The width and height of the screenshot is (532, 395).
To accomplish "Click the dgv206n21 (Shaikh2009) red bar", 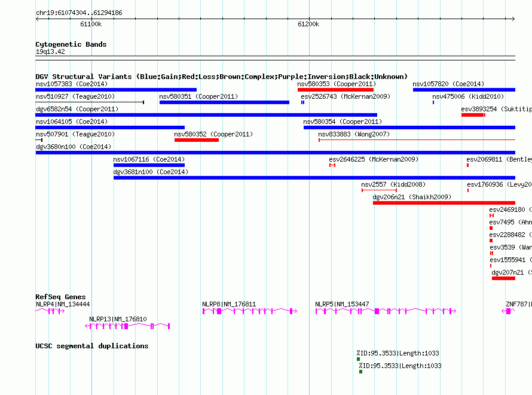I will click(444, 203).
